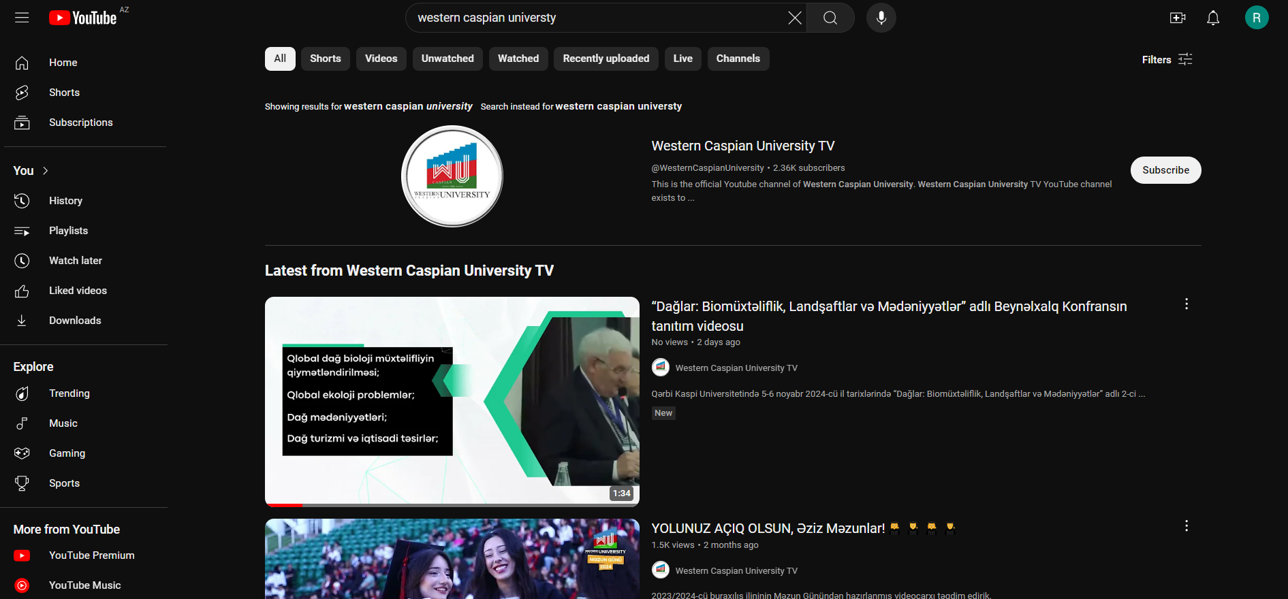Click the Liked videos thumbs-up icon
Screen dimensions: 1288x599
(x=22, y=291)
